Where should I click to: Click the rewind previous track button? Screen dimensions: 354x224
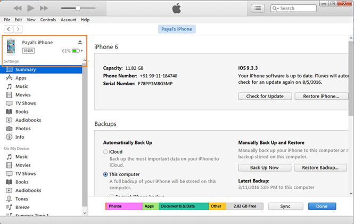18,9
